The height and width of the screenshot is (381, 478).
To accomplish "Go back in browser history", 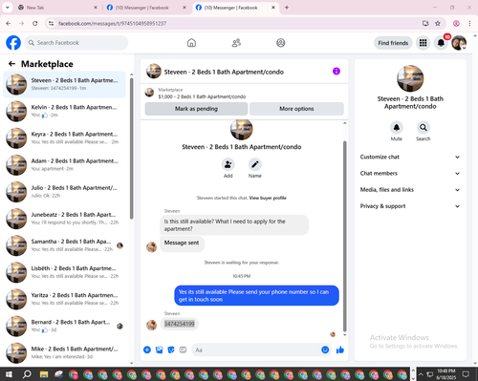I will point(9,23).
